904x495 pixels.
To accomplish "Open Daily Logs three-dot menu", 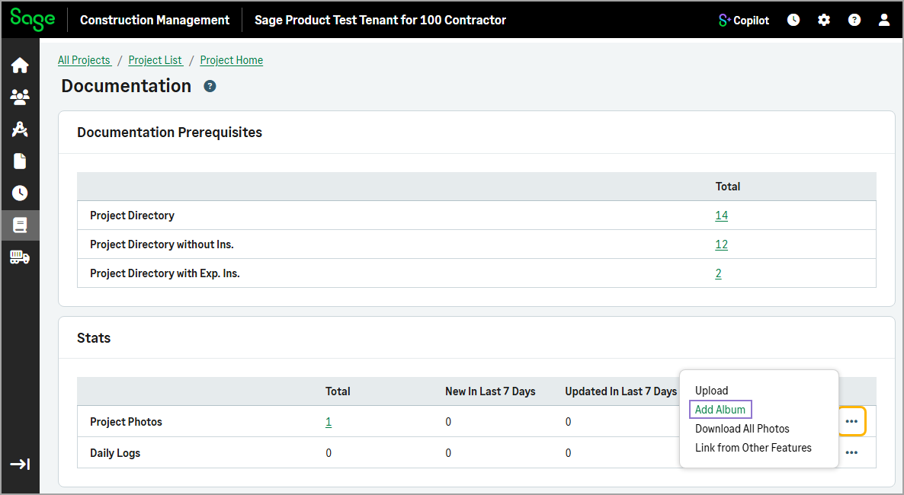I will [x=851, y=453].
